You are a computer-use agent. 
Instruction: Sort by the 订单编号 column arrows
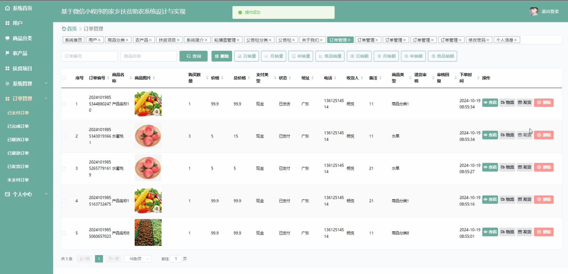(x=108, y=78)
